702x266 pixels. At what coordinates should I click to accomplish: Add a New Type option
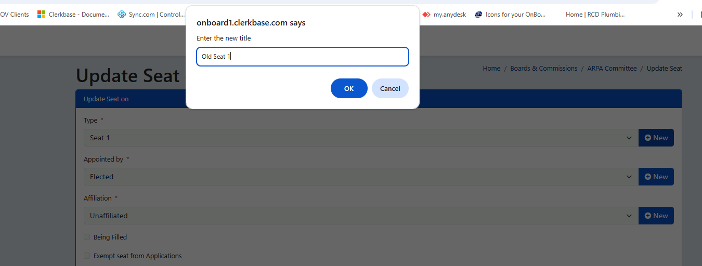click(656, 138)
